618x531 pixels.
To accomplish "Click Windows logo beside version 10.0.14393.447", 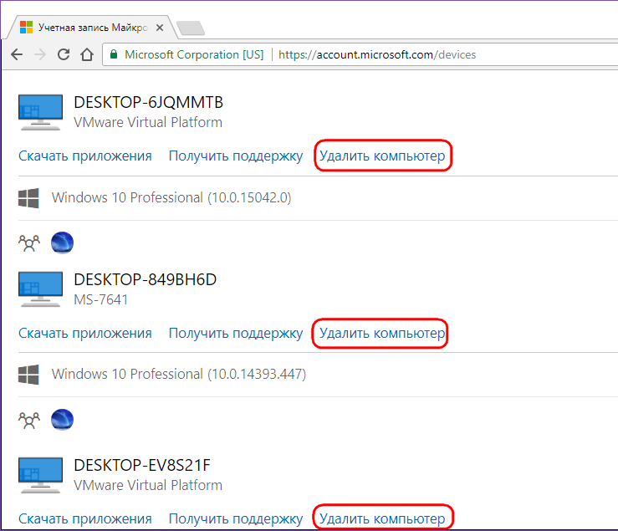I will pyautogui.click(x=28, y=375).
